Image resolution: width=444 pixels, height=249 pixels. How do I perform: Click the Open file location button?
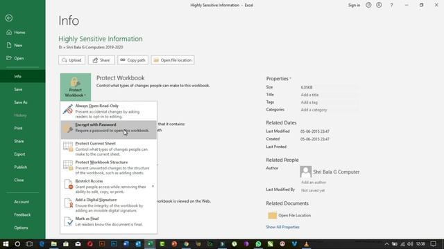pyautogui.click(x=173, y=60)
